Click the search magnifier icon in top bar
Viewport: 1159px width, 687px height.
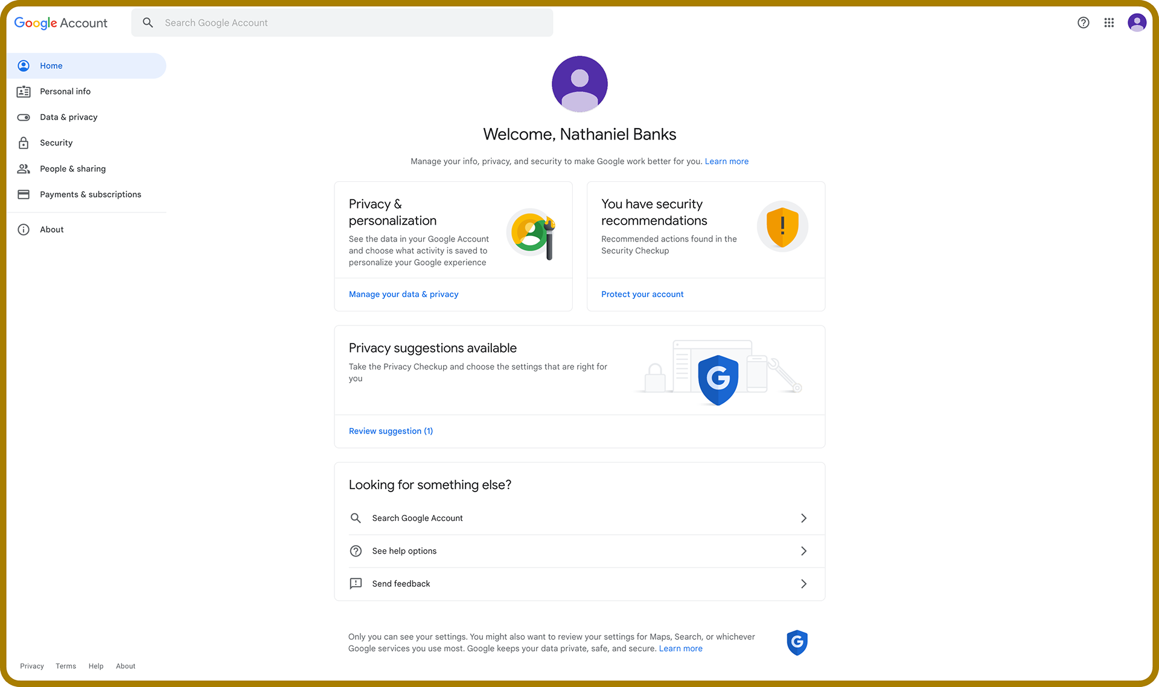[x=148, y=23]
